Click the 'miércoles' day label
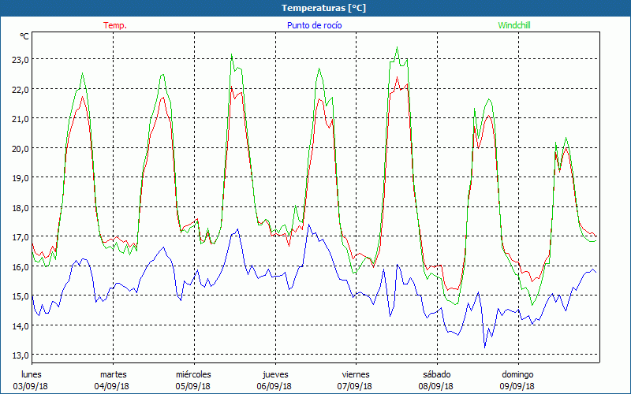The width and height of the screenshot is (631, 394). click(x=193, y=374)
